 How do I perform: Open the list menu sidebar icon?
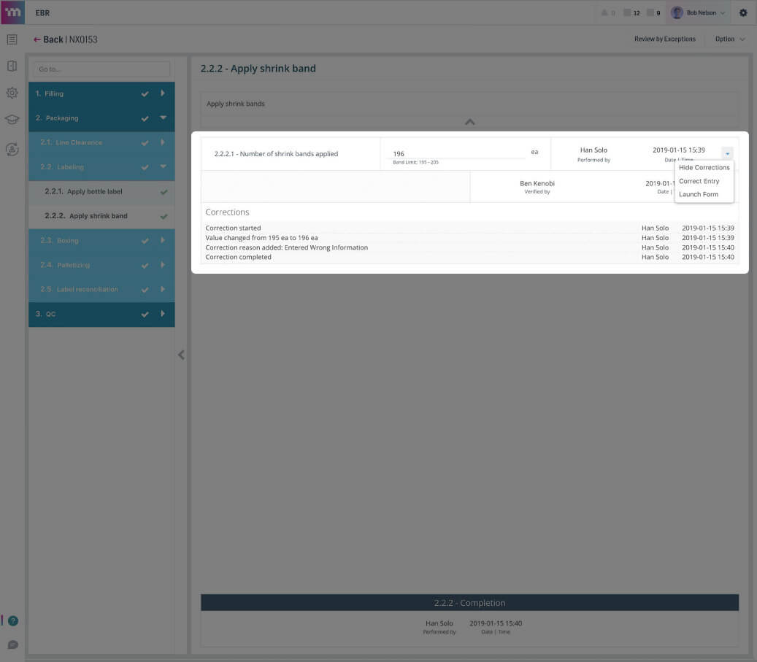tap(12, 39)
